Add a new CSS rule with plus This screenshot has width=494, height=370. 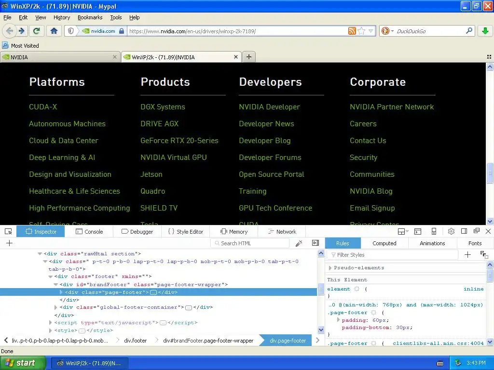tap(468, 255)
